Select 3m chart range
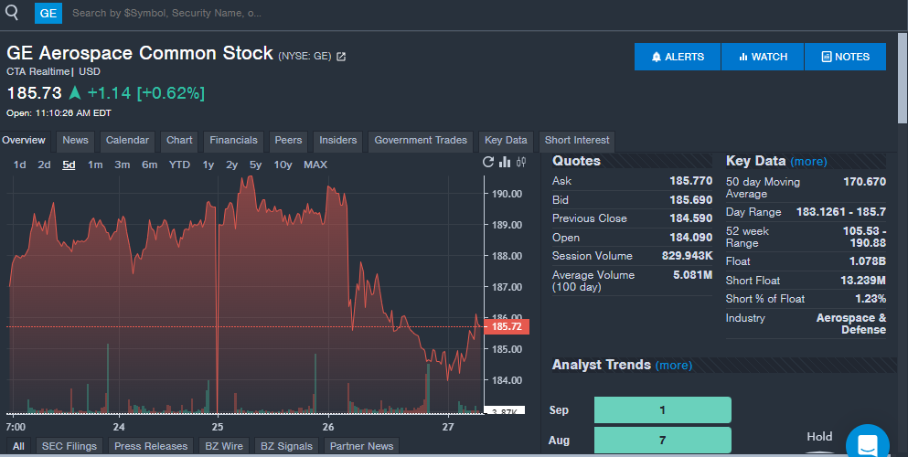Screen dimensions: 908x457 123,165
